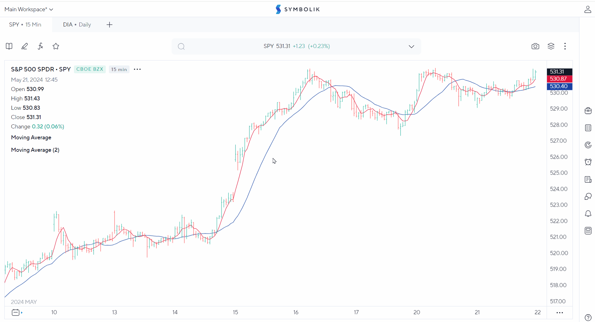Click the 20 date label on time axis
Viewport: 595px width, 322px height.
pyautogui.click(x=417, y=312)
